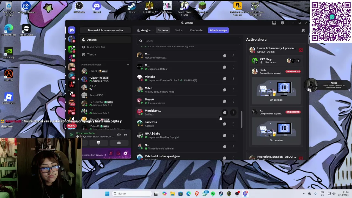This screenshot has height=198, width=352.
Task: Switch to the Pendiente tab
Action: click(x=196, y=30)
